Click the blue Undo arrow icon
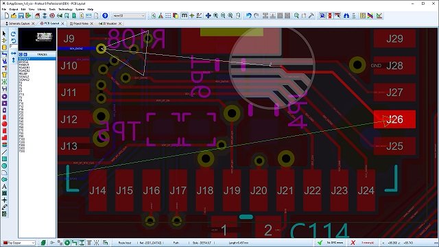439x247 pixels. [248, 16]
